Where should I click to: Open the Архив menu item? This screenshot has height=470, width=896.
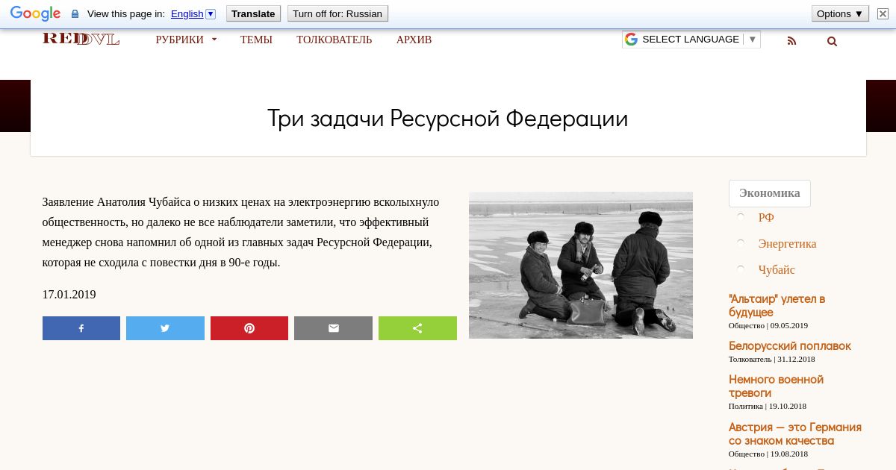[414, 40]
